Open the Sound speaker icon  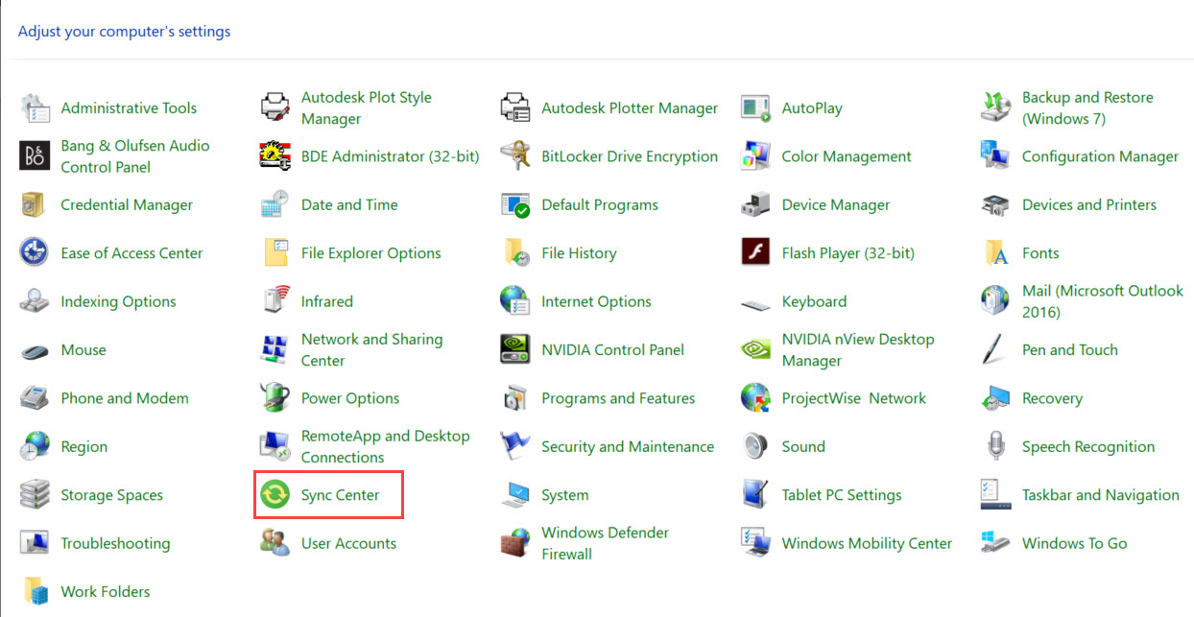click(756, 447)
